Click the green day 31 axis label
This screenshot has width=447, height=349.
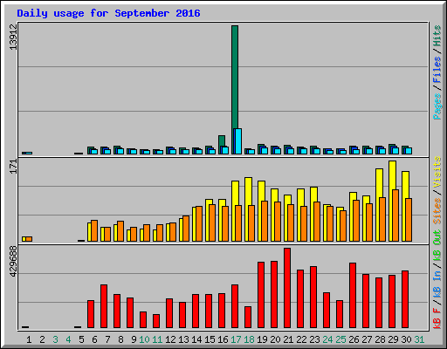419,339
